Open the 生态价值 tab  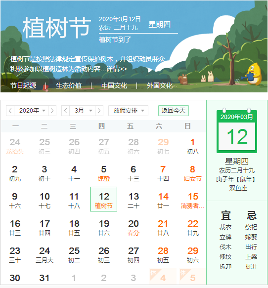(69, 85)
